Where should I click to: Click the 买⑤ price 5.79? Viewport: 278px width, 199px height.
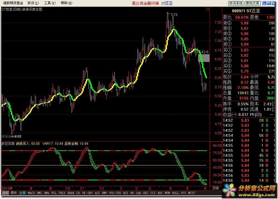tap(245, 71)
